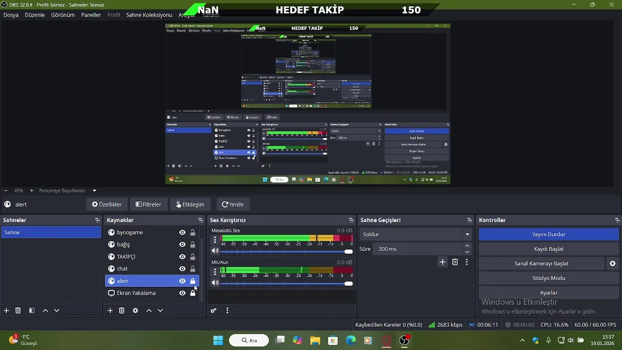Toggle lock on Ekran Yakalama source
Image resolution: width=622 pixels, height=350 pixels.
point(192,293)
